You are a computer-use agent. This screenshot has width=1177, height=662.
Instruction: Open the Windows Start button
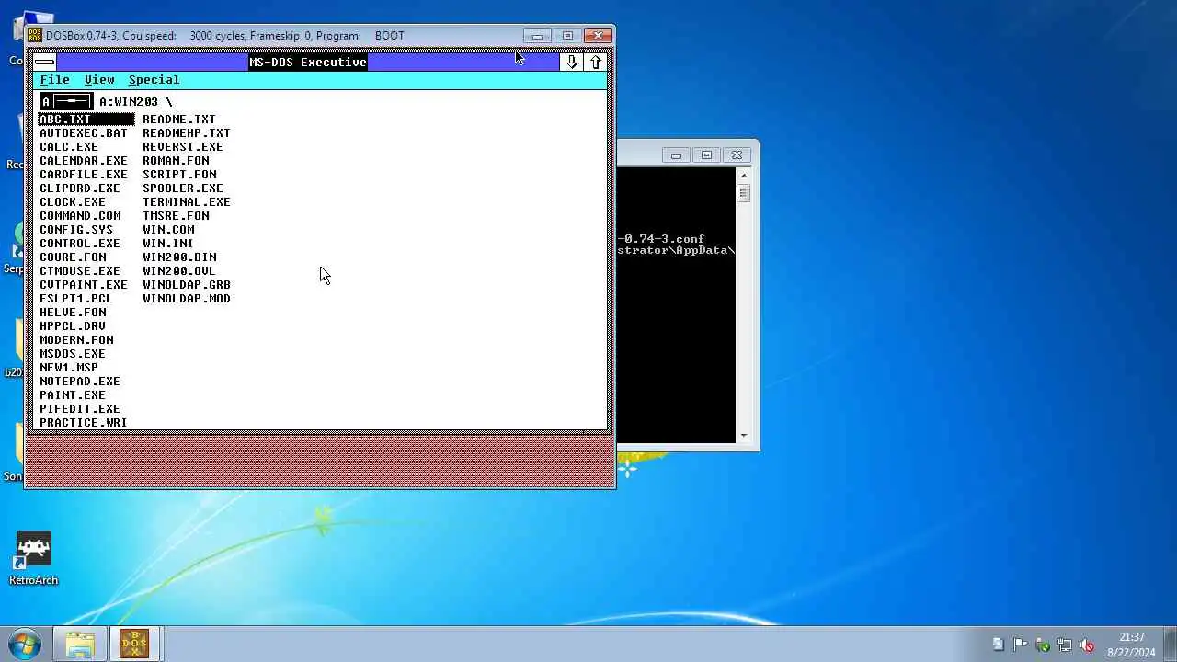point(24,644)
